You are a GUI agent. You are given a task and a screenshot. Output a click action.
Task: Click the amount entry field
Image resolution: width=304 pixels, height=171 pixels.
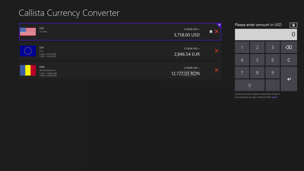[266, 34]
